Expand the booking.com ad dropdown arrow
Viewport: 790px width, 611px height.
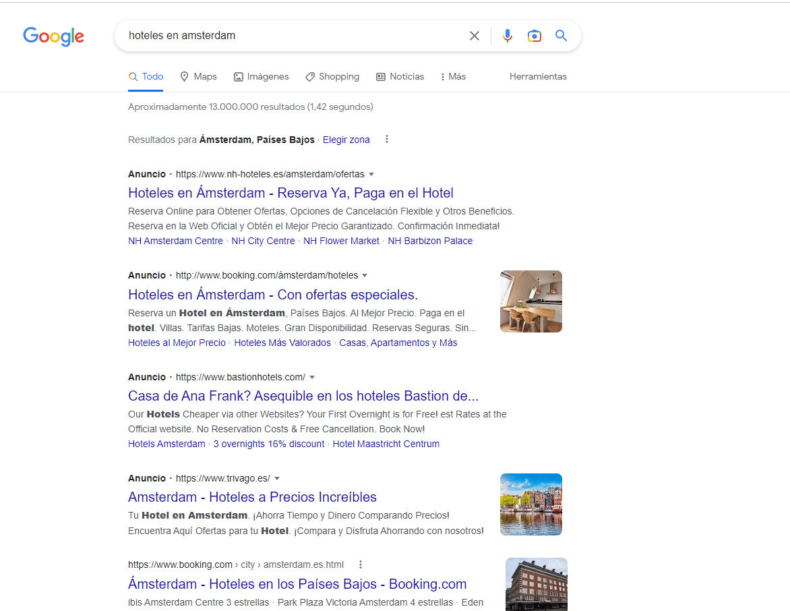click(x=365, y=276)
